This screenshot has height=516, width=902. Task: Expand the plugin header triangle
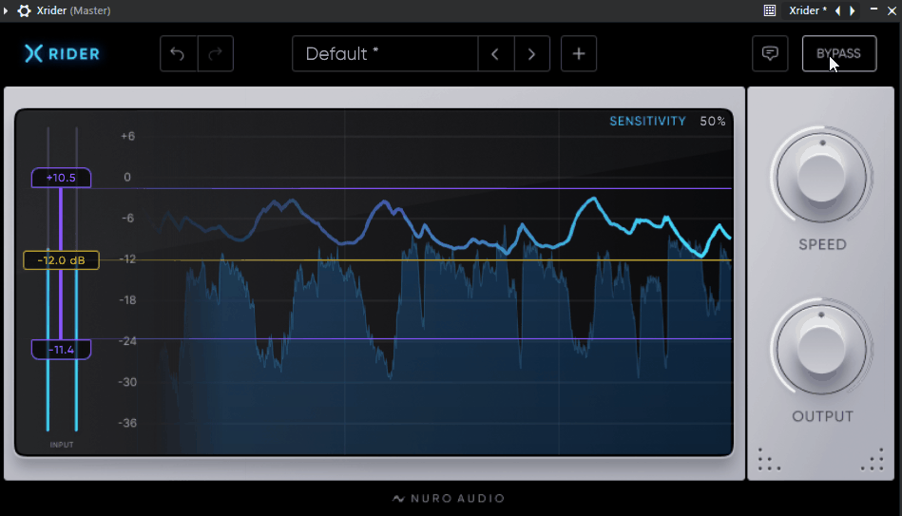tap(6, 10)
